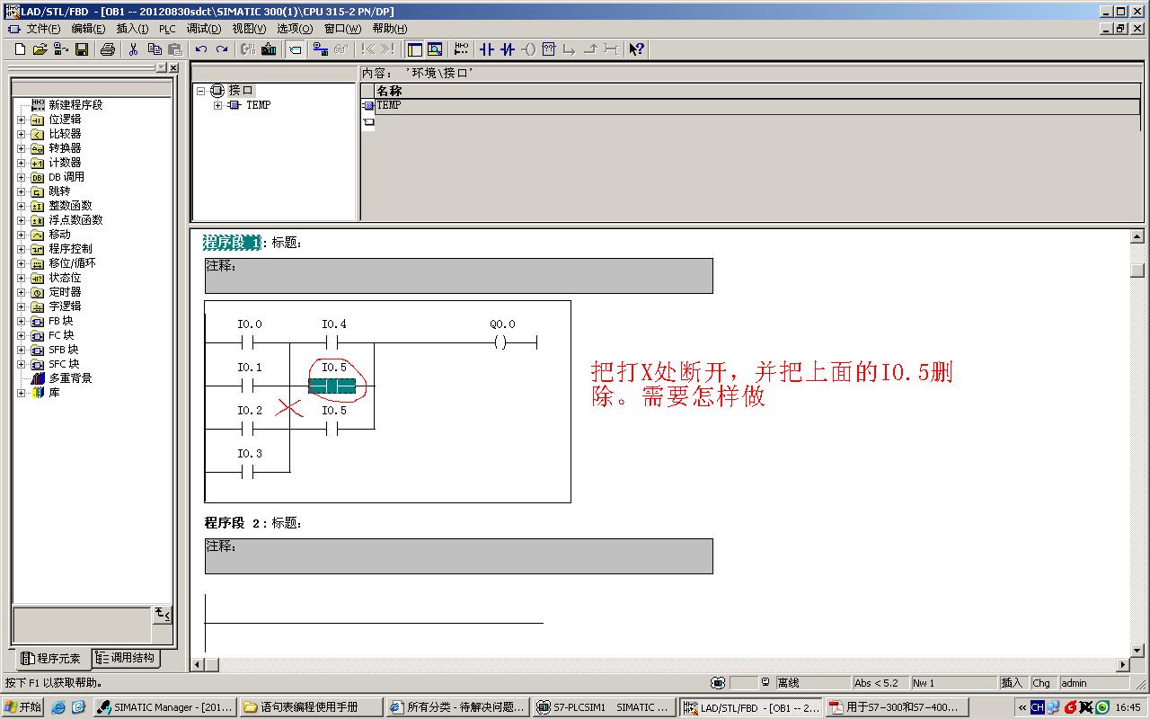Viewport: 1150px width, 719px height.
Task: Open PLC menu
Action: [168, 29]
